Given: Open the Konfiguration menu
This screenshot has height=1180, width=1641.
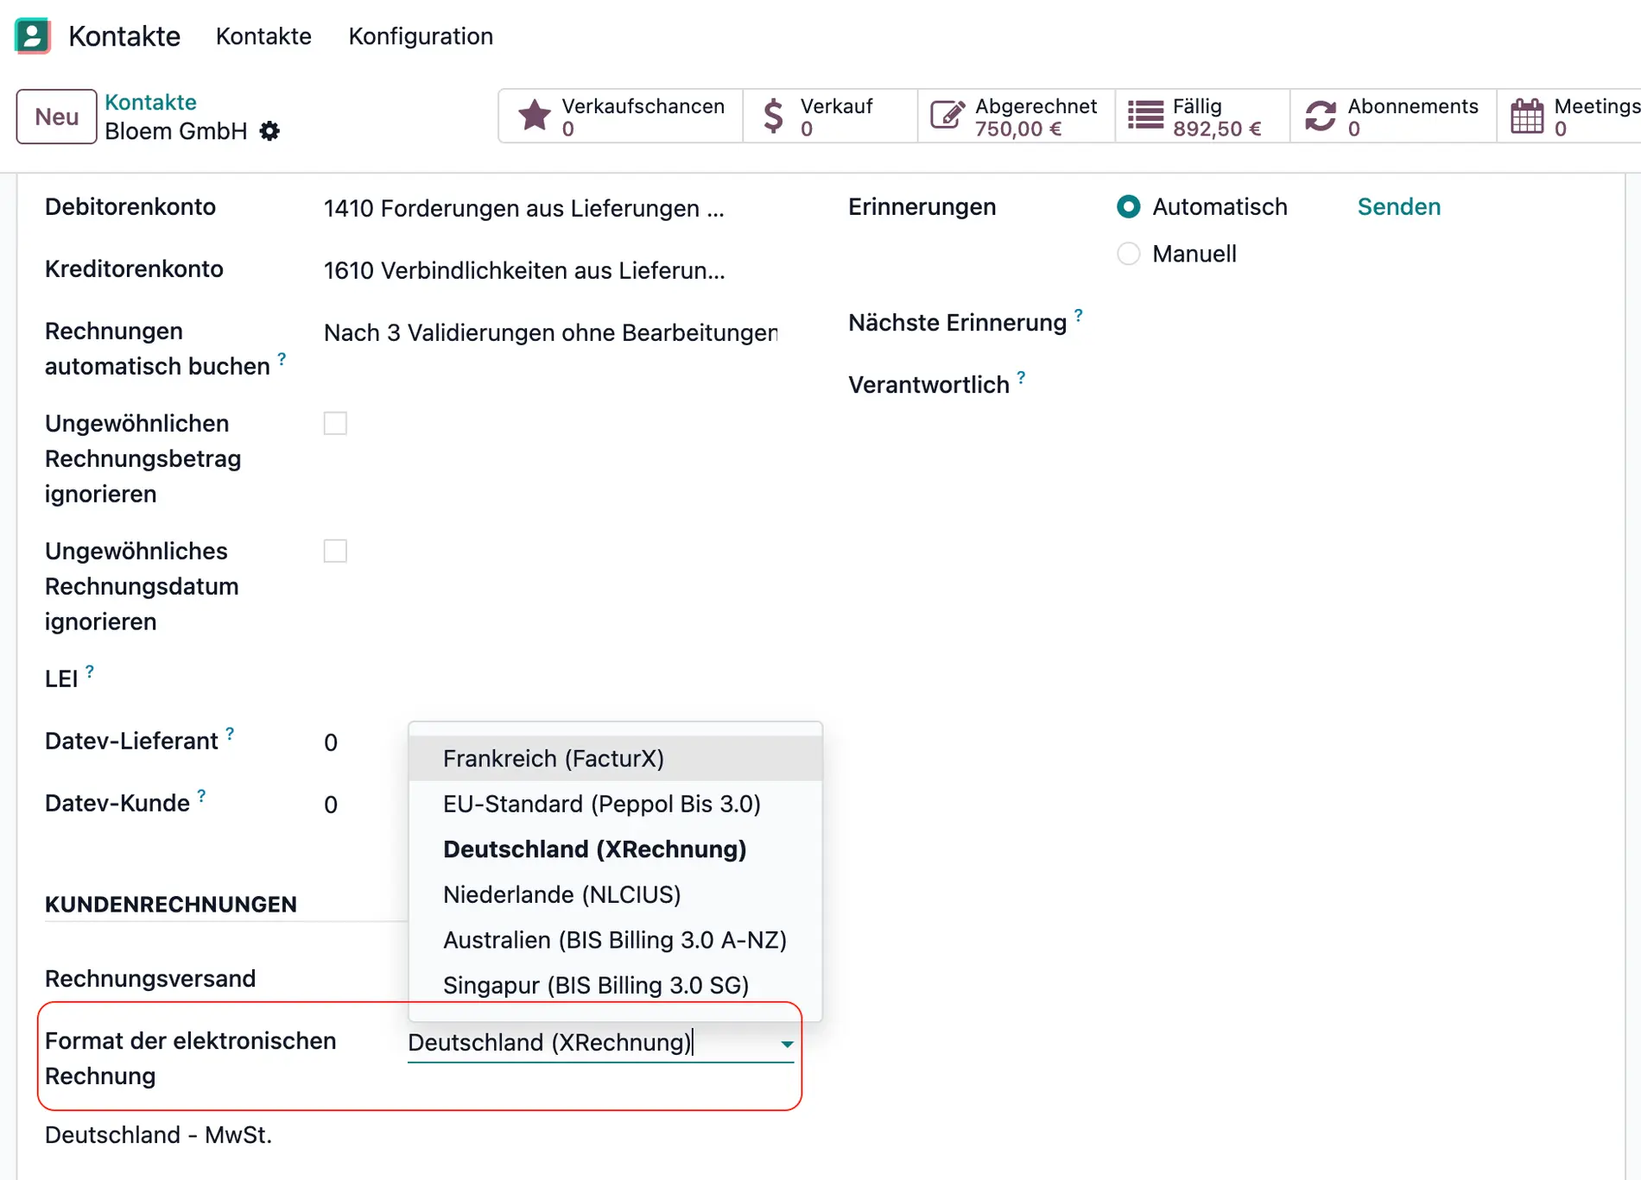Looking at the screenshot, I should point(421,36).
